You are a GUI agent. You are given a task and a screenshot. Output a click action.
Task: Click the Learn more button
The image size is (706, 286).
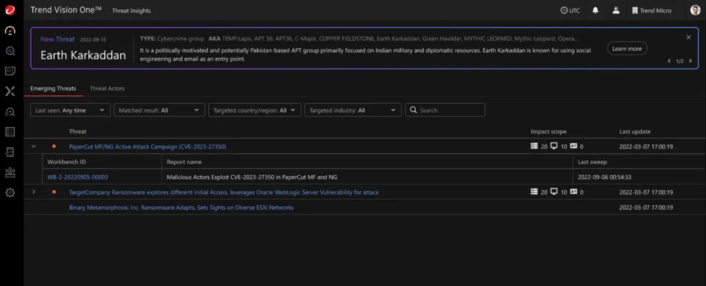pos(626,49)
